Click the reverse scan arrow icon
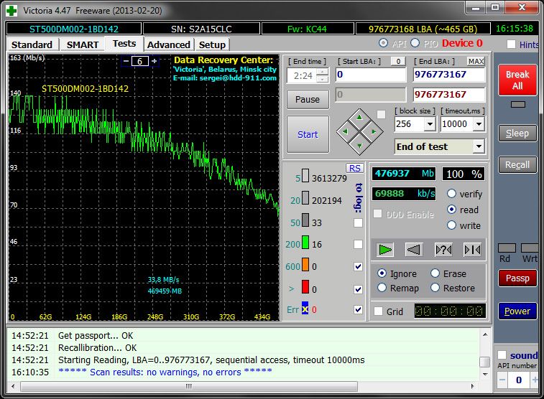The image size is (544, 399). pos(414,250)
